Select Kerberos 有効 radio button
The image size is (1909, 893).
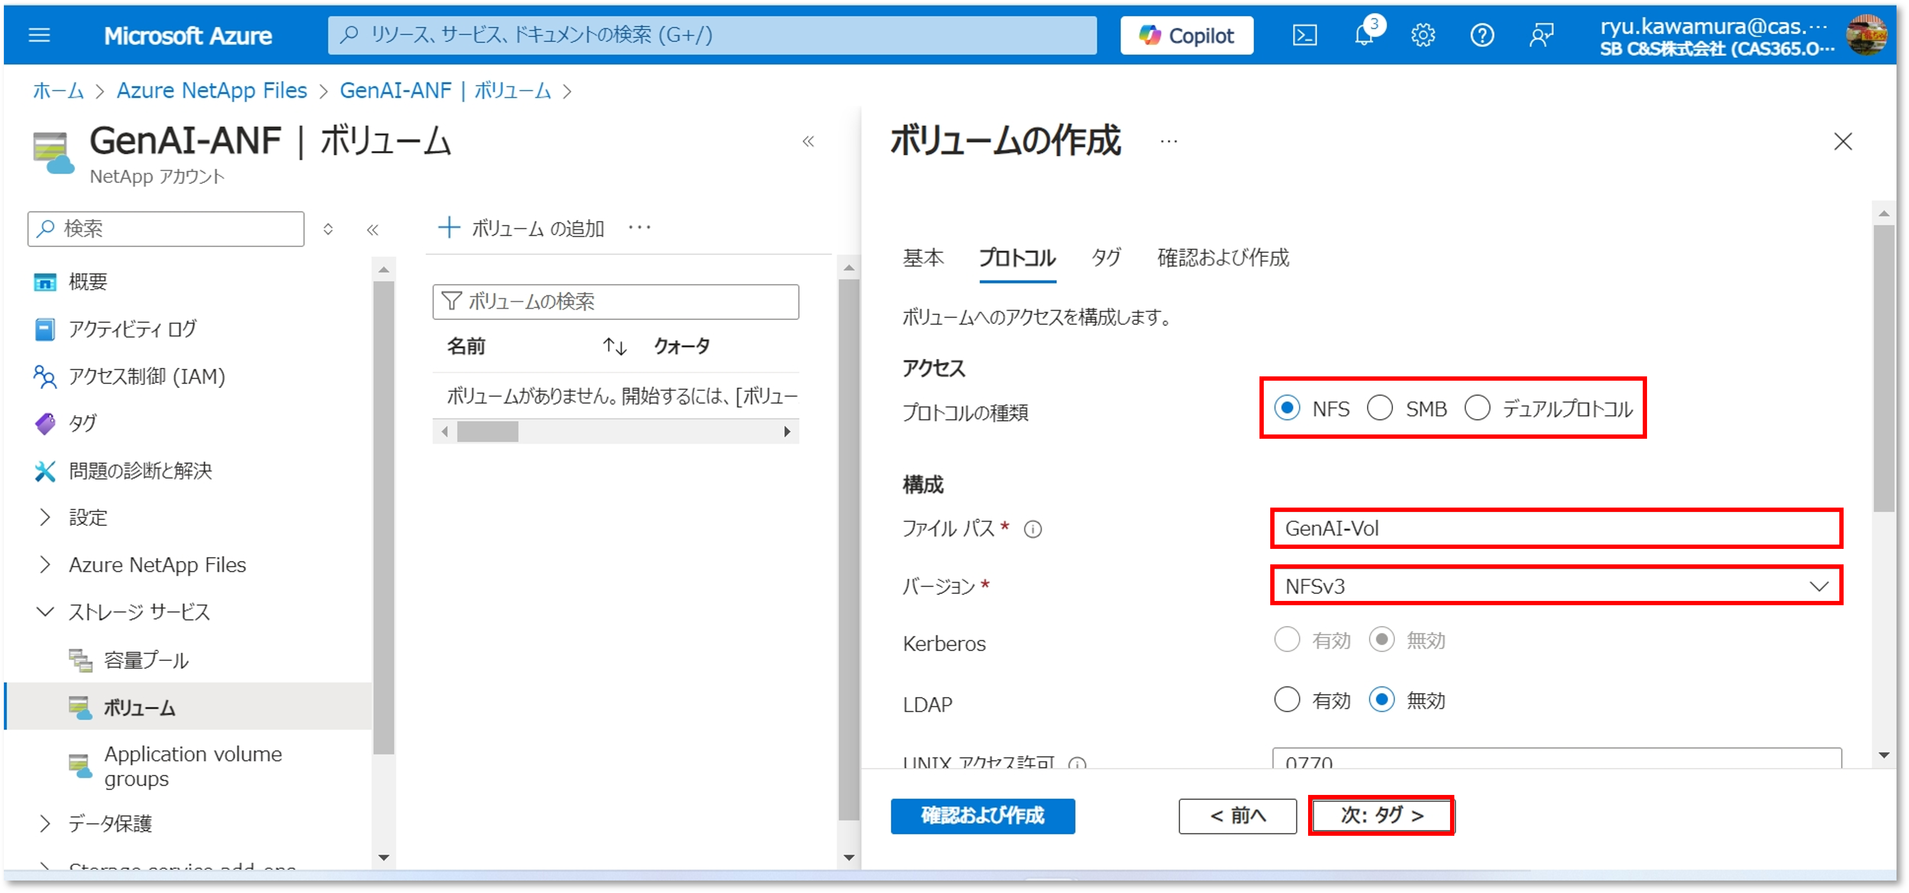(1287, 639)
